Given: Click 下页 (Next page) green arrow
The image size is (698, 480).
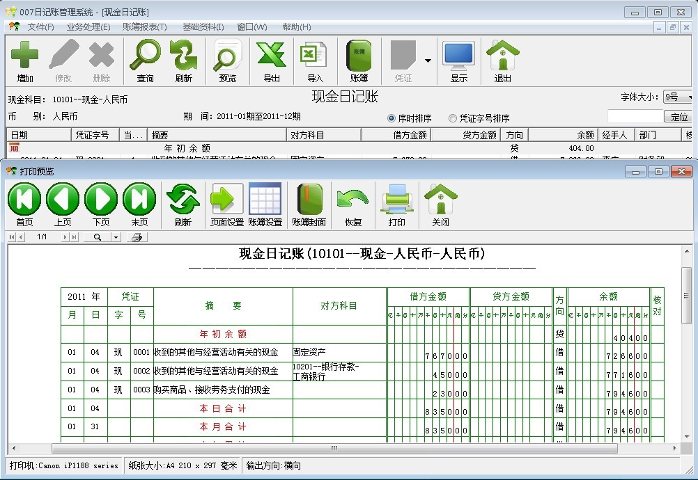Looking at the screenshot, I should click(x=101, y=202).
